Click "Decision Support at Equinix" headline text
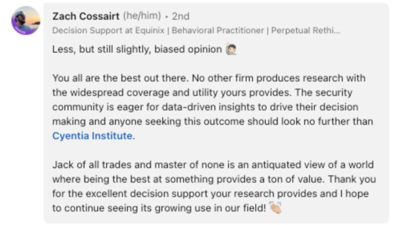 108,31
